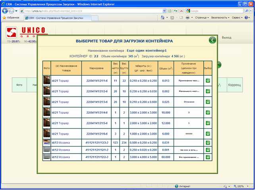Select item with marking 22/84/141/21/6-6
The width and height of the screenshot is (255, 190).
coord(208,134)
